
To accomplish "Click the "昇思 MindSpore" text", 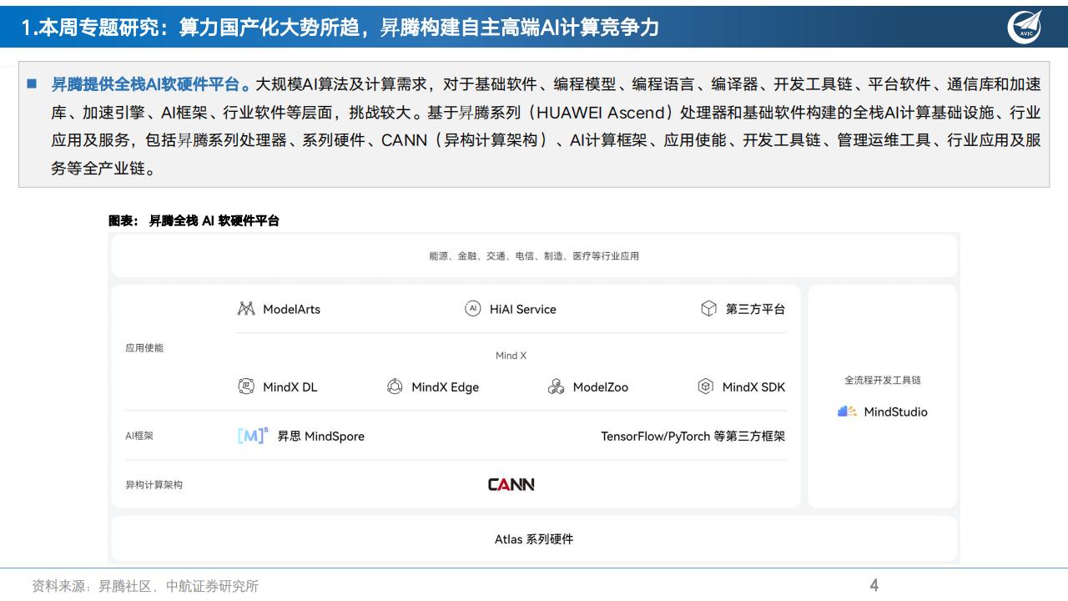I will (x=321, y=437).
